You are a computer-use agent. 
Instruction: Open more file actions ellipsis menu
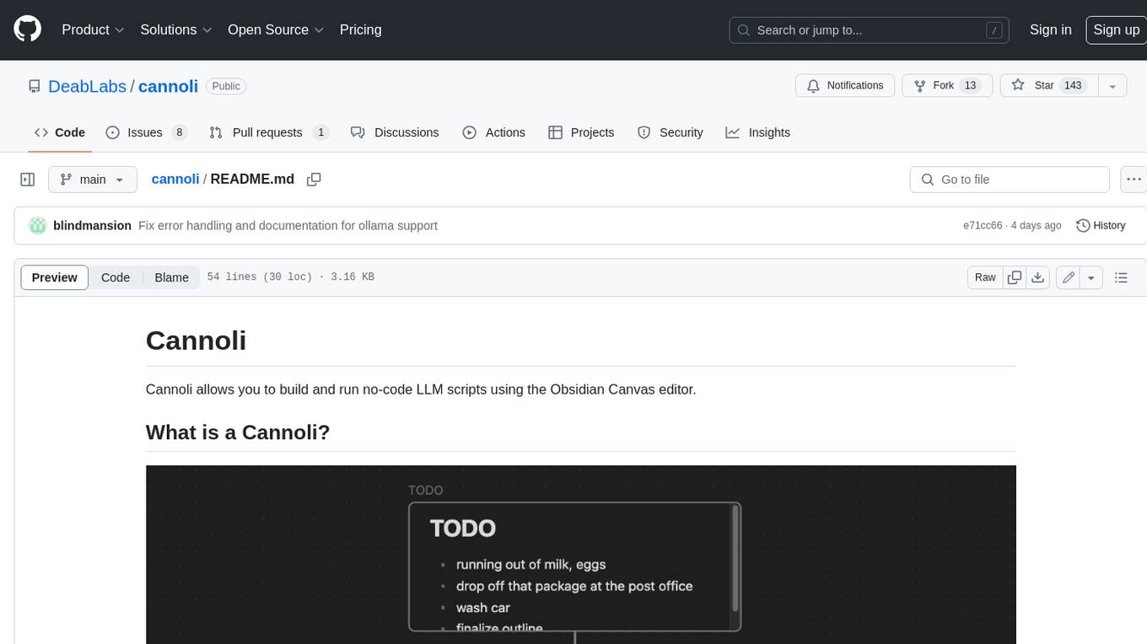point(1134,180)
